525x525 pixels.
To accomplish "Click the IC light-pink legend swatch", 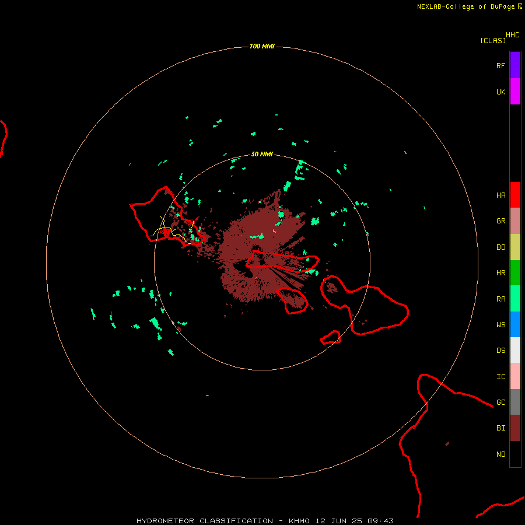I will pyautogui.click(x=515, y=376).
